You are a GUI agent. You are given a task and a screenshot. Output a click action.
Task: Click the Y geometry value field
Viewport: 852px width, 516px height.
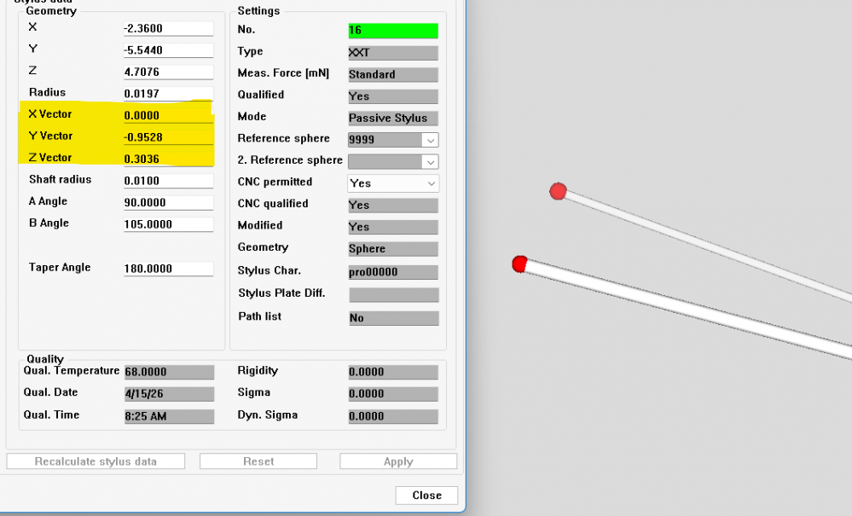(168, 50)
